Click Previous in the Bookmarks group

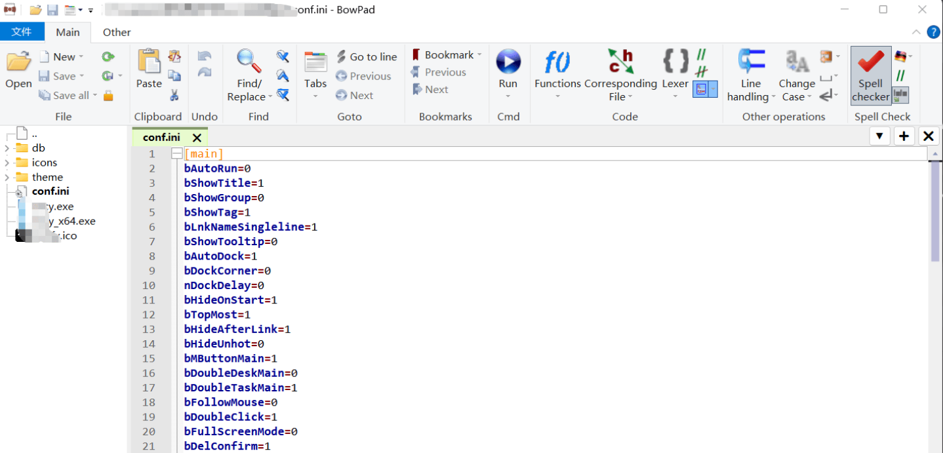(438, 72)
